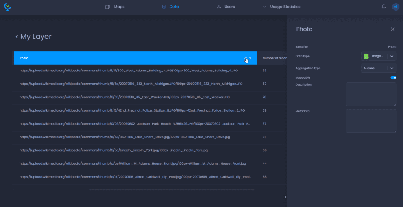Image resolution: width=403 pixels, height=207 pixels.
Task: Click the Identifier value Photo
Action: pyautogui.click(x=392, y=47)
